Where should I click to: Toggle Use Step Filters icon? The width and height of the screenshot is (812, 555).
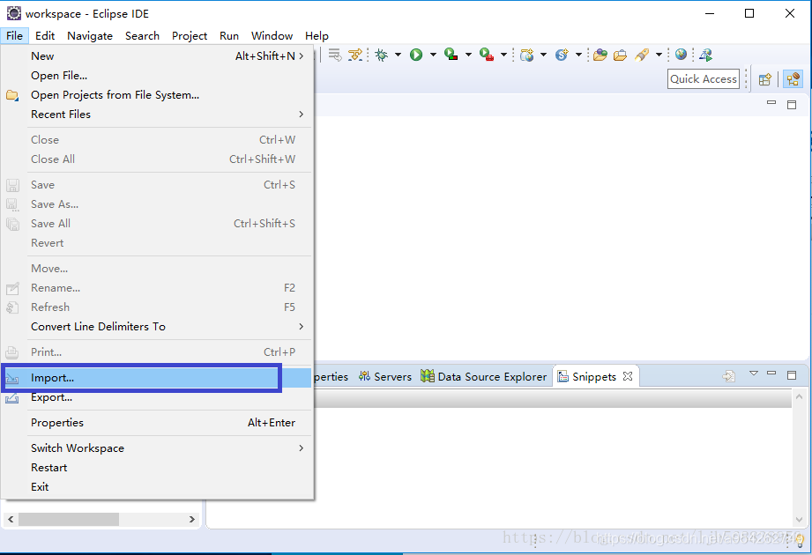pos(355,55)
